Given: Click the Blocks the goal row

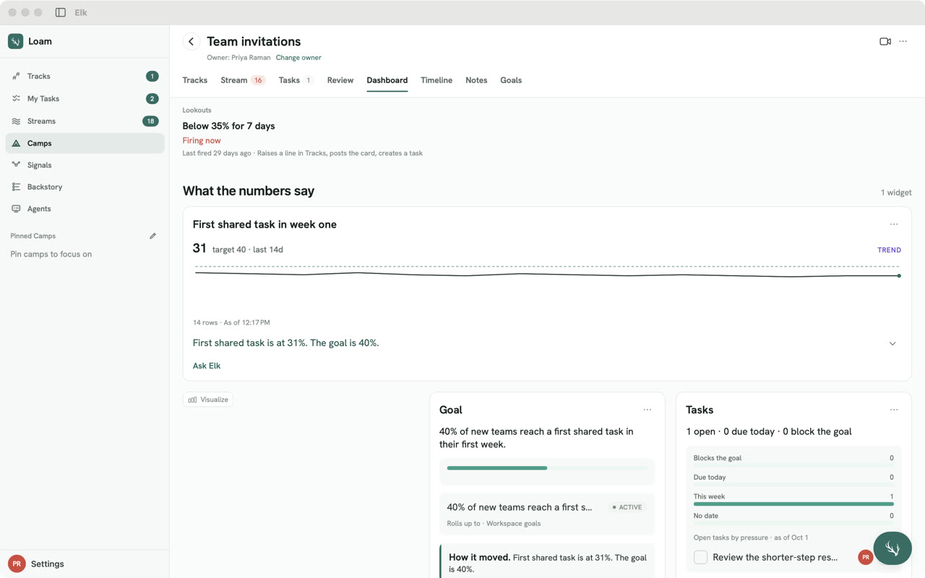Looking at the screenshot, I should click(793, 458).
